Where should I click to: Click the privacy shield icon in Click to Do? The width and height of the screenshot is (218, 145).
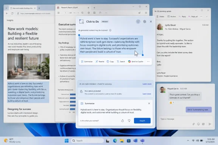coord(138,22)
